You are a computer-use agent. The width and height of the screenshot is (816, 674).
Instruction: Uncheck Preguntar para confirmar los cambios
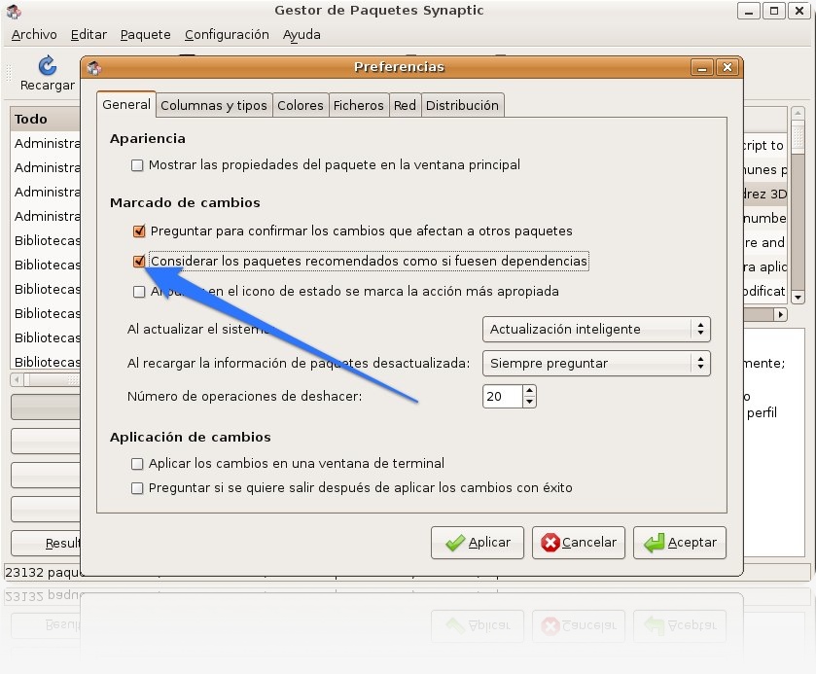139,231
